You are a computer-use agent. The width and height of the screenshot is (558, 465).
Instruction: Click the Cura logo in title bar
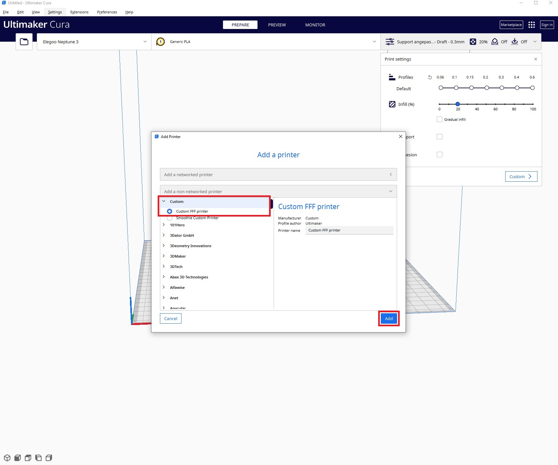[x=4, y=3]
